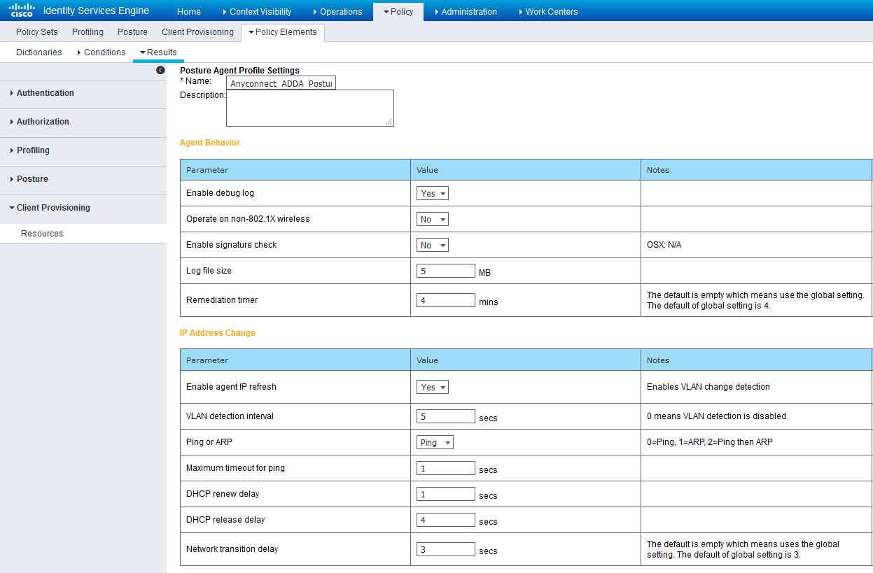Viewport: 873px width, 573px height.
Task: Expand the Authorization sidebar section
Action: coord(43,122)
